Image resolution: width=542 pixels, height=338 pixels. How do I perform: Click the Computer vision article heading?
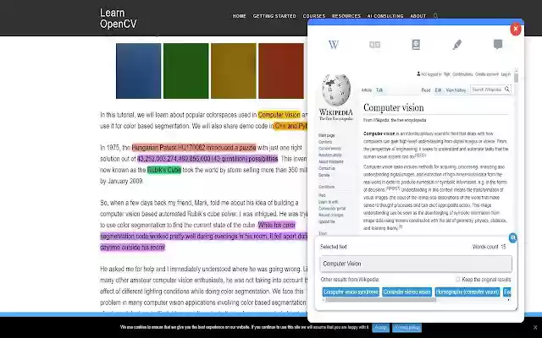click(x=393, y=107)
